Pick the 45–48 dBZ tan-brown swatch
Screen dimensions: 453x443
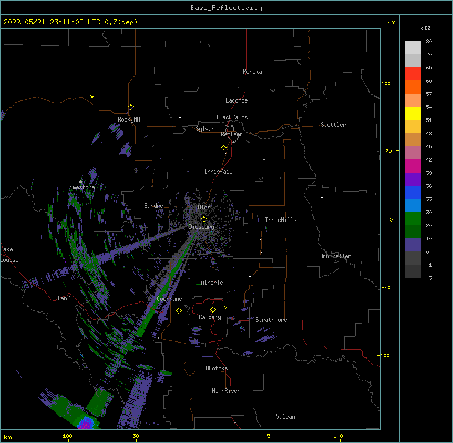413,139
